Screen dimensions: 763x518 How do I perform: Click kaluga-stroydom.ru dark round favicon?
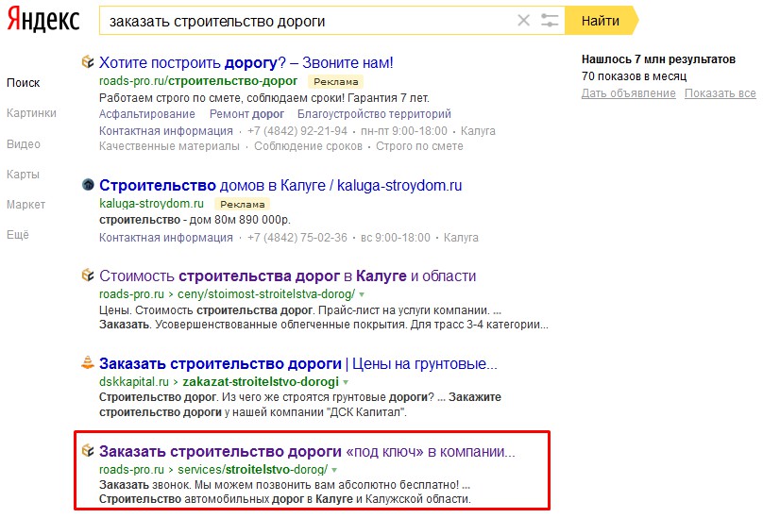pos(88,185)
